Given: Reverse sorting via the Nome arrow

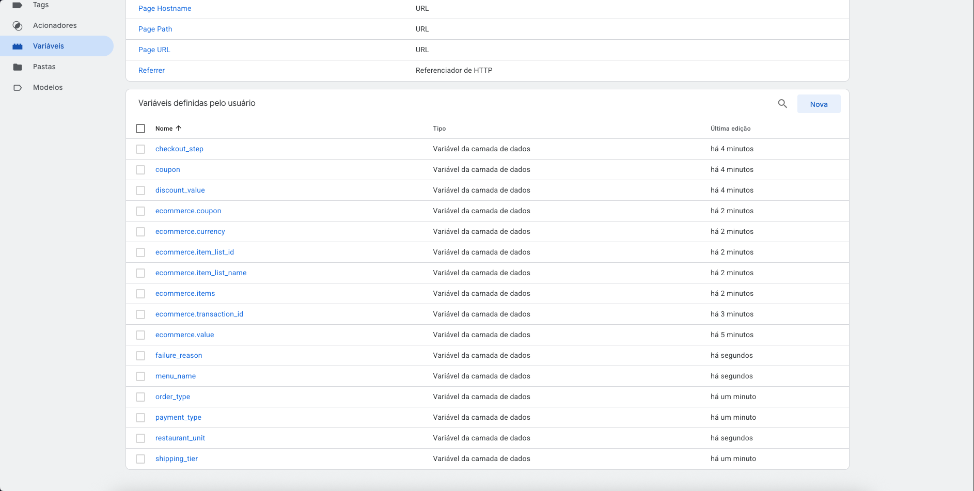Looking at the screenshot, I should pyautogui.click(x=179, y=128).
